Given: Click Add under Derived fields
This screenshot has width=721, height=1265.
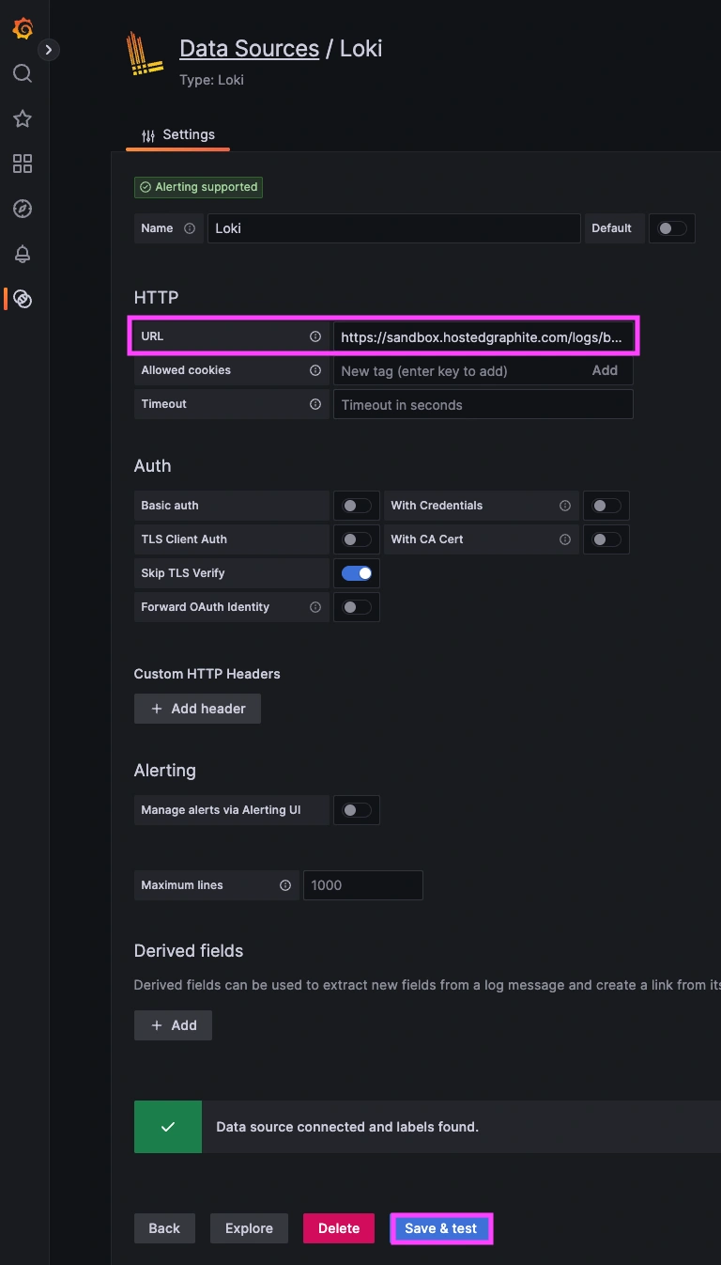Looking at the screenshot, I should [x=173, y=1025].
